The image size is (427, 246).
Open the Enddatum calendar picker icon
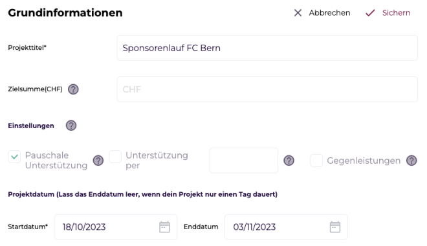pos(335,227)
